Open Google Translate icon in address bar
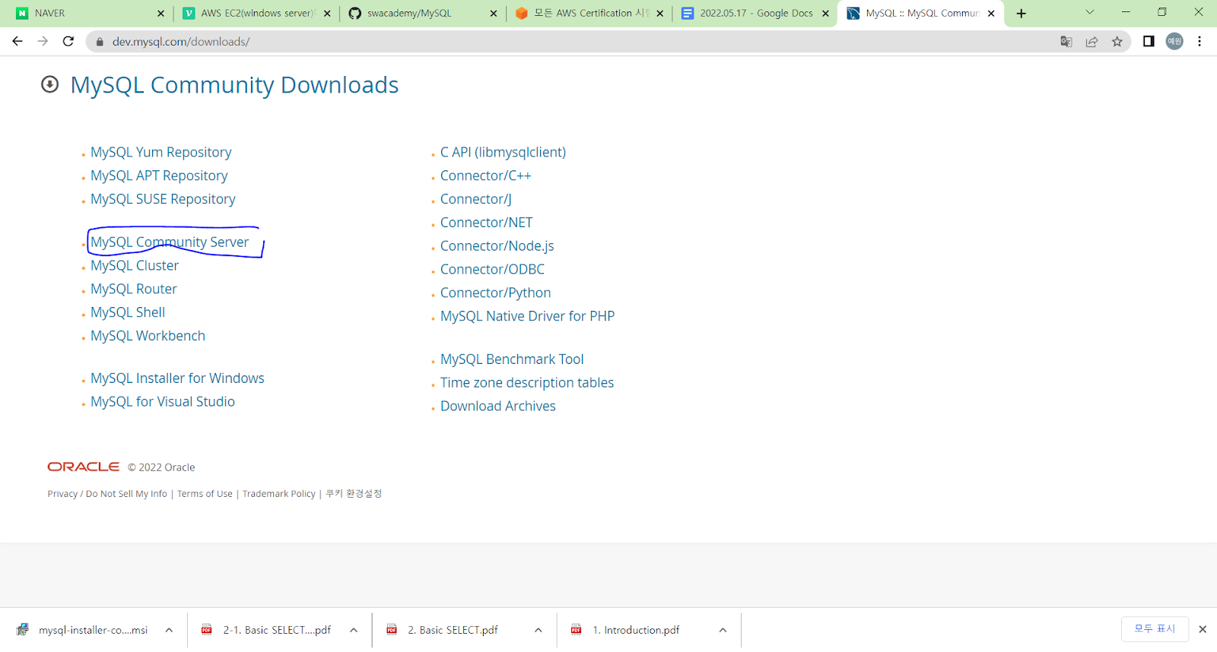The image size is (1217, 652). coord(1066,42)
